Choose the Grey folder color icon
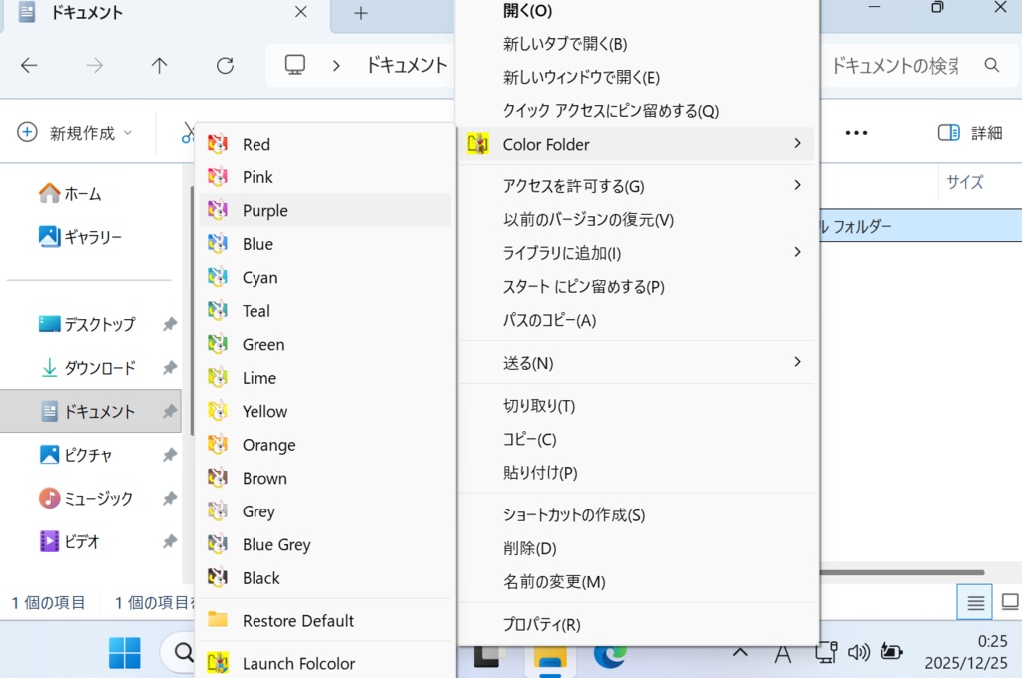This screenshot has width=1022, height=678. tap(217, 511)
